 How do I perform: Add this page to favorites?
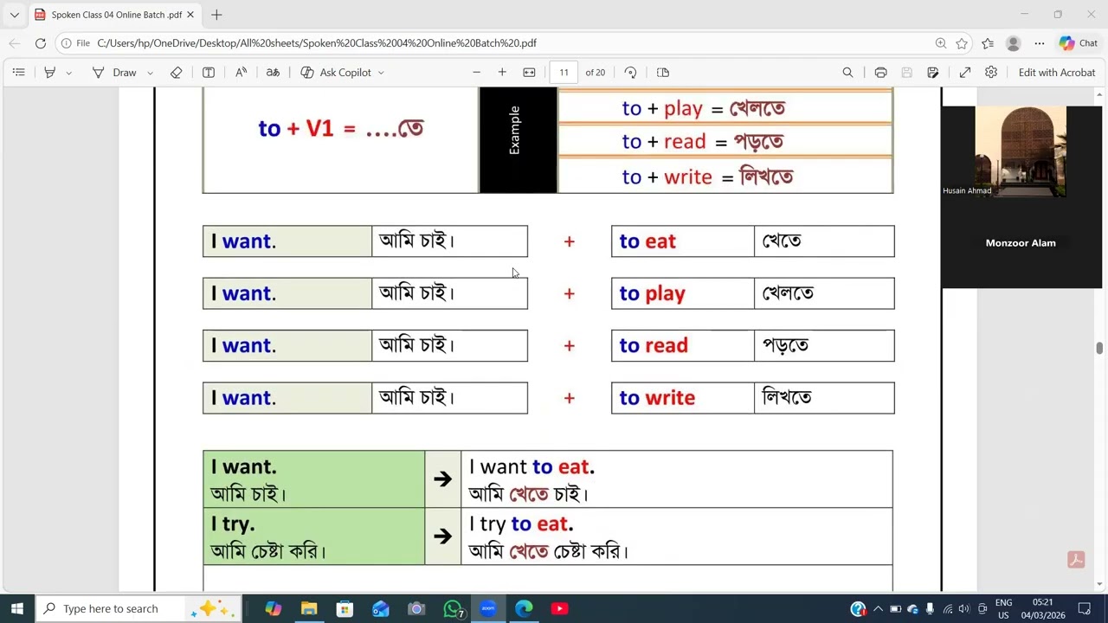point(962,43)
